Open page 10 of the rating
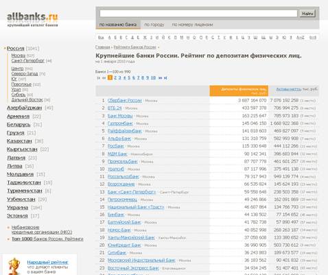The height and width of the screenshot is (275, 328). (x=153, y=77)
